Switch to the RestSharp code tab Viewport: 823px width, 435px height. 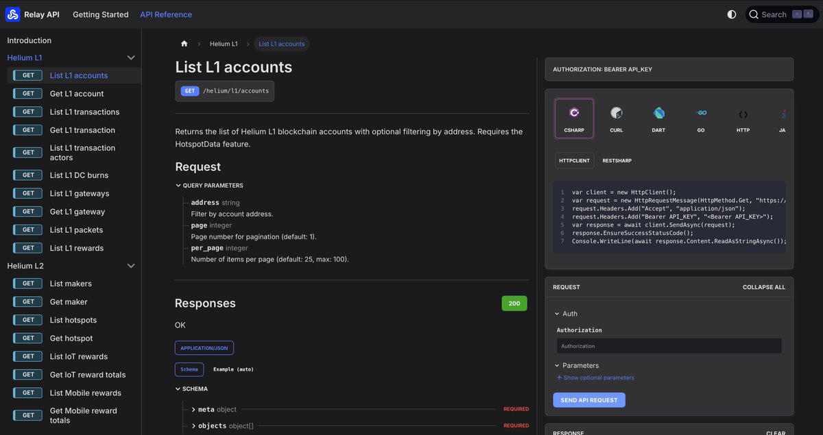(617, 160)
